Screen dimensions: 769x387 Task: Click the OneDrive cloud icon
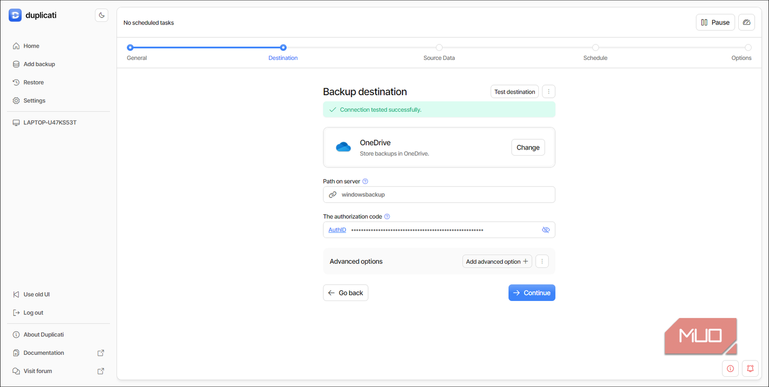(343, 147)
